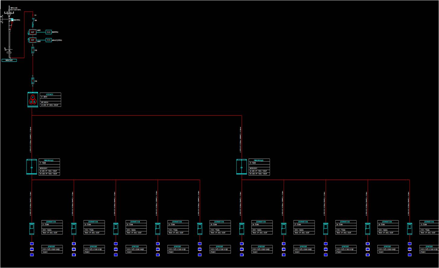Select top blue module under inverter 06
The width and height of the screenshot is (439, 268).
[x=242, y=244]
